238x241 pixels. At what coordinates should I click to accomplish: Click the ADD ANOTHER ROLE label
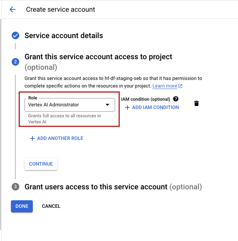pos(60,138)
